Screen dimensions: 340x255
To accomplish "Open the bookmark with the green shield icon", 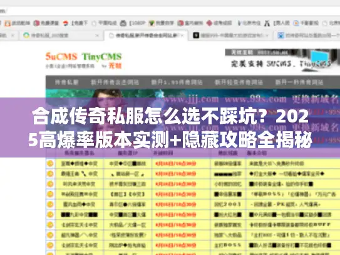I will (x=162, y=23).
